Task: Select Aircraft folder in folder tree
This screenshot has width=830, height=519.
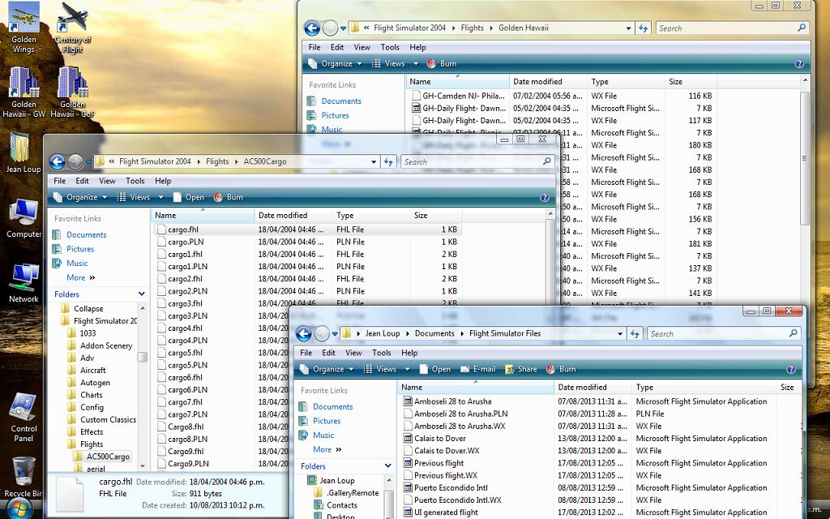Action: click(x=92, y=370)
